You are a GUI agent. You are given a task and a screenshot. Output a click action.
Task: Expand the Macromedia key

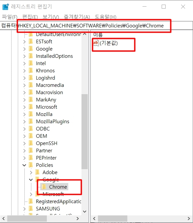(x=24, y=85)
